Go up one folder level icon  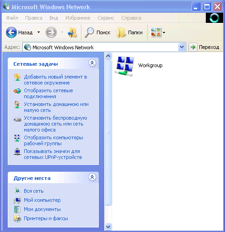pyautogui.click(x=72, y=32)
